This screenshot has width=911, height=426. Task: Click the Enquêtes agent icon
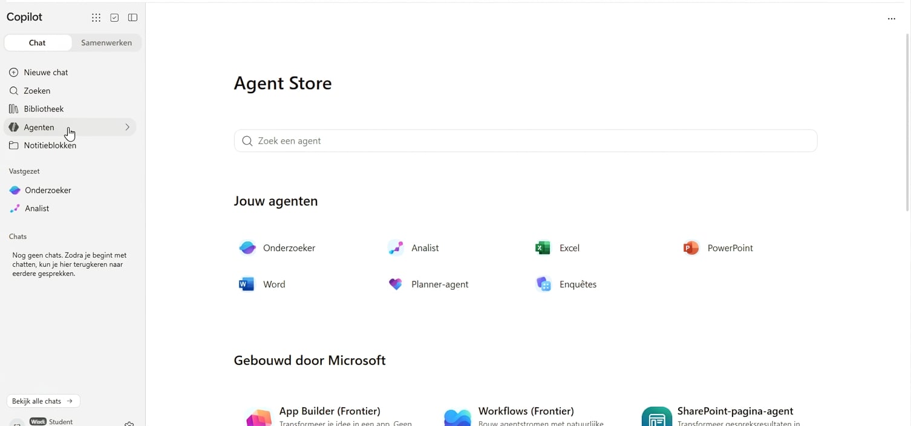(x=543, y=284)
